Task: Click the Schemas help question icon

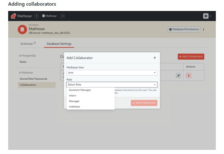Action: [35, 43]
